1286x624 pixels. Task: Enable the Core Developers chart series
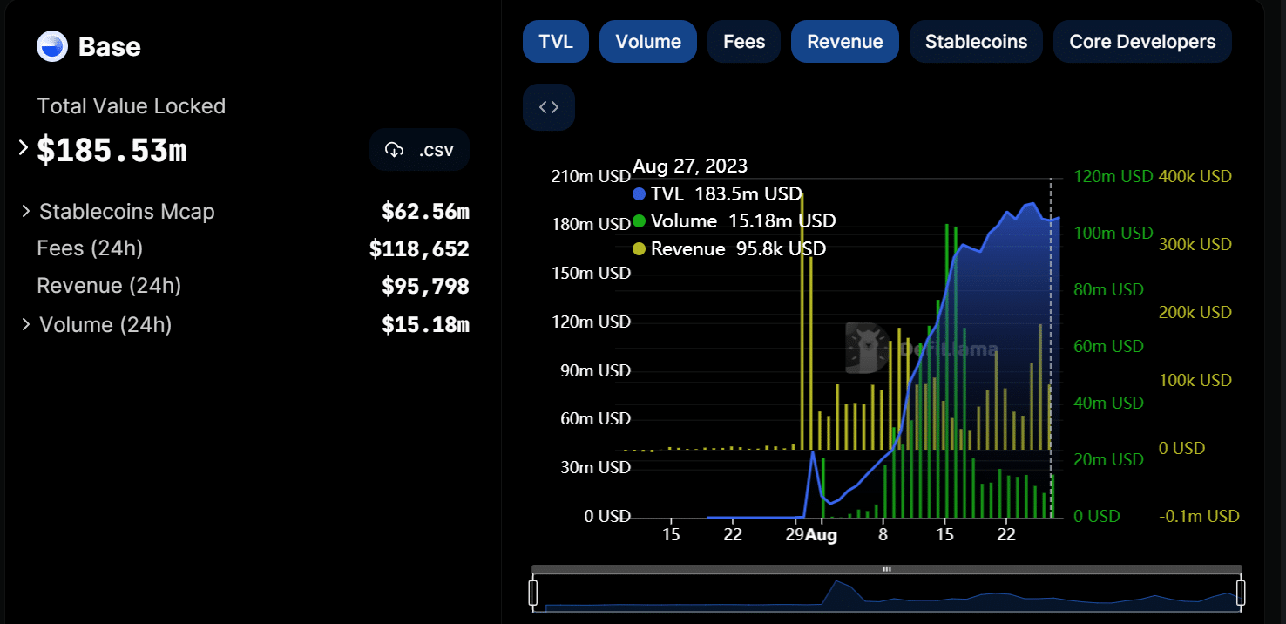click(x=1142, y=42)
